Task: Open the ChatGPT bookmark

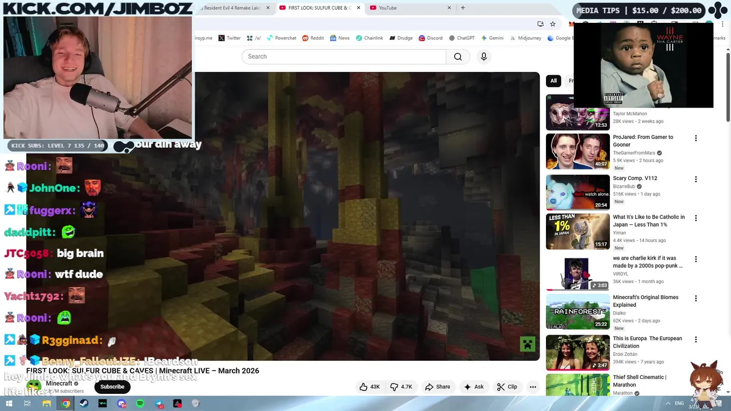Action: click(462, 38)
